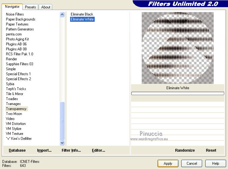Select Plugins AB 08 category
The height and width of the screenshot is (170, 228).
[16, 49]
